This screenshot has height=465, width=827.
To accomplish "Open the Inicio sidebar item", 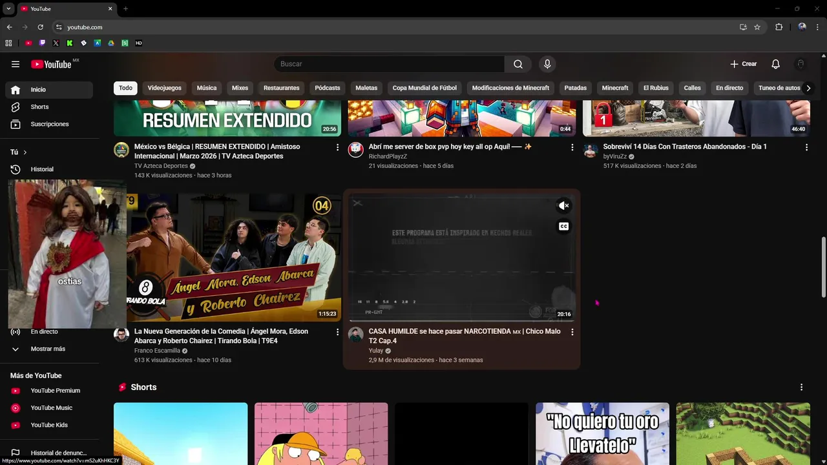I will (49, 90).
